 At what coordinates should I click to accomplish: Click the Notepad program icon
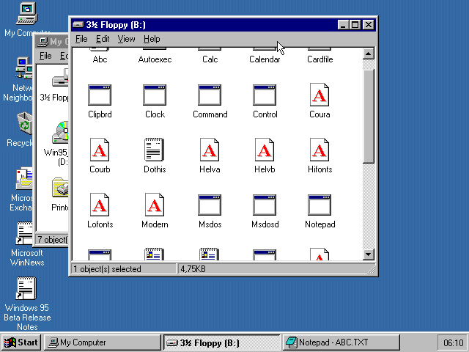click(320, 206)
